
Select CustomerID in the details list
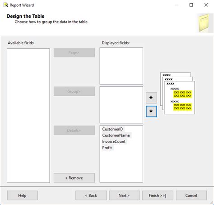point(112,129)
